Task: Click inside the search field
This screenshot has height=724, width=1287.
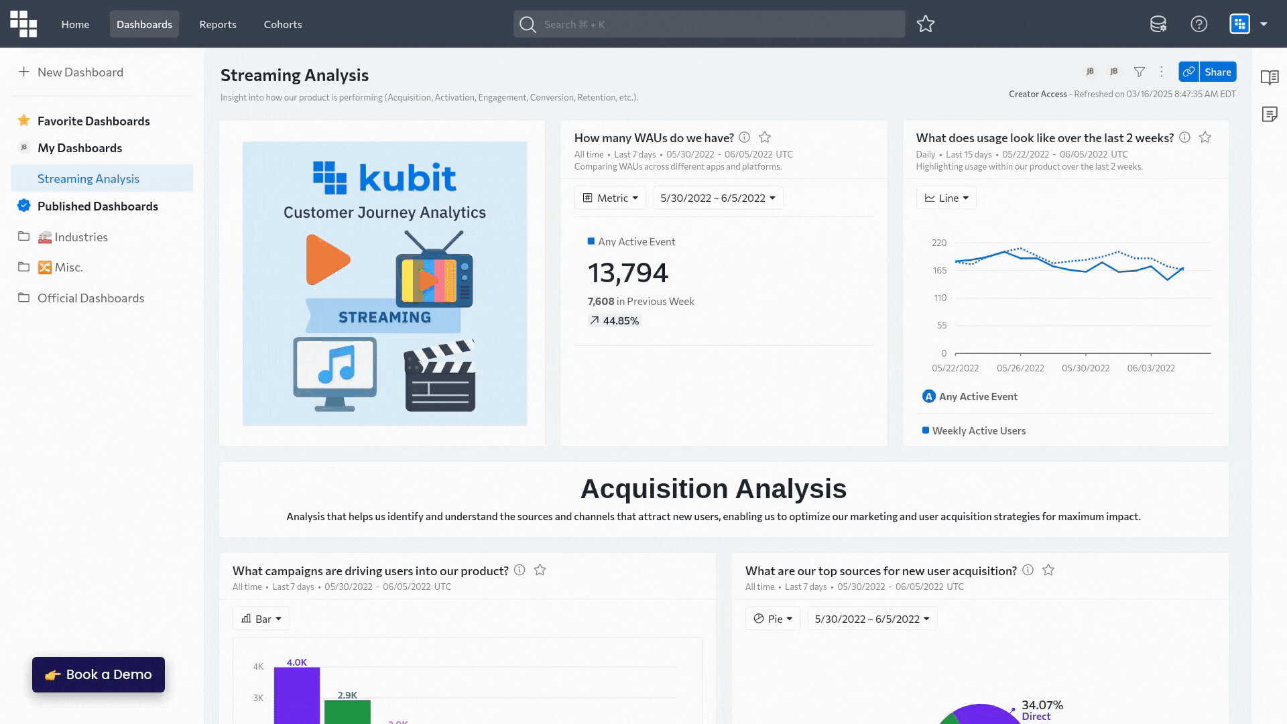Action: pos(707,23)
